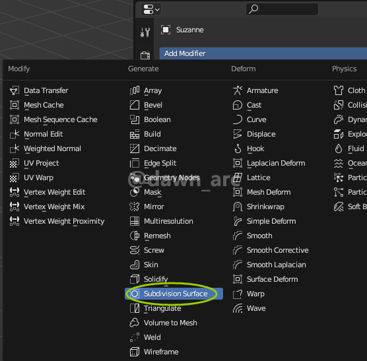Viewport: 367px width, 361px height.
Task: Click the Suzanne object data icon
Action: pyautogui.click(x=166, y=30)
